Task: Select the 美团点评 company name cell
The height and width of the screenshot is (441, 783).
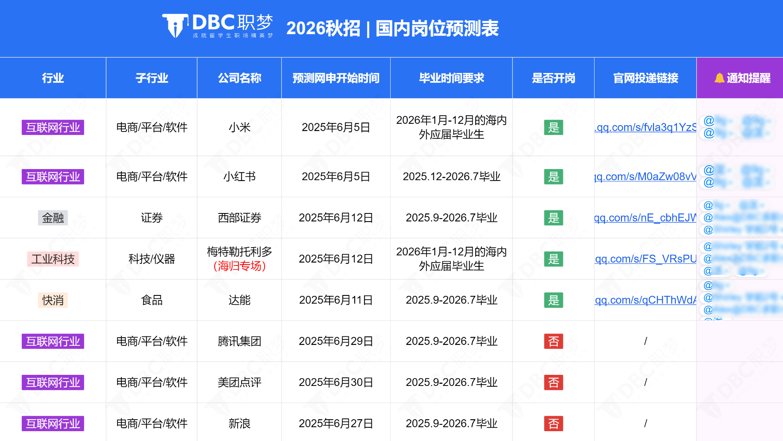Action: [239, 382]
